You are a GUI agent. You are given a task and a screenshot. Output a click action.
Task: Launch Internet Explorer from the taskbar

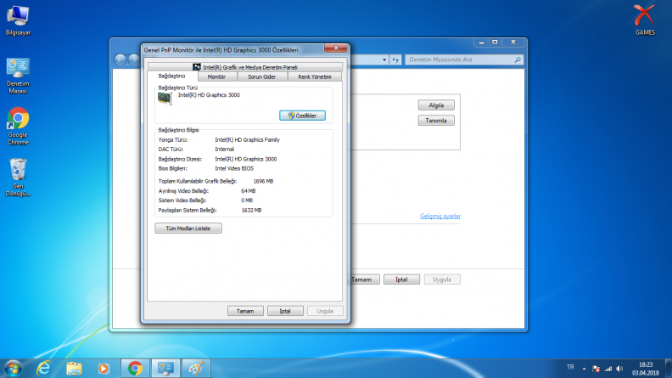[x=43, y=369]
